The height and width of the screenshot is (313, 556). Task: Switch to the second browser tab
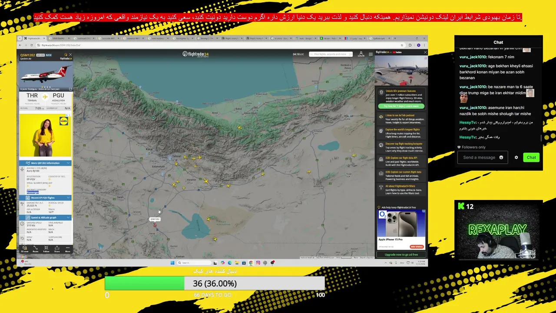click(x=59, y=38)
